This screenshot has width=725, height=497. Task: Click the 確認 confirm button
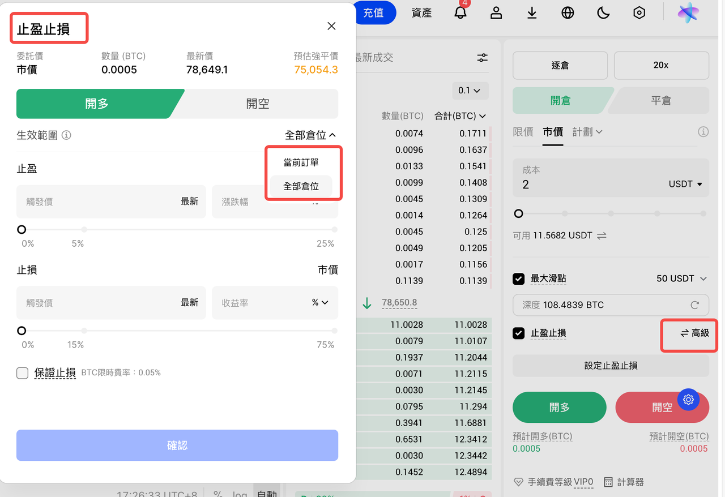coord(177,445)
